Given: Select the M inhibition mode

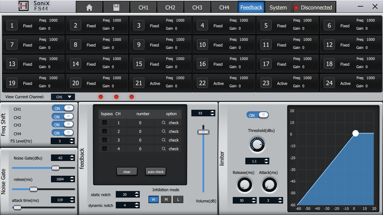Looking at the screenshot, I should click(x=166, y=199).
